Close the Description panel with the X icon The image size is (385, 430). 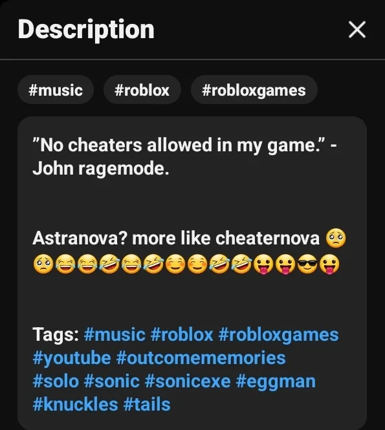click(x=357, y=29)
